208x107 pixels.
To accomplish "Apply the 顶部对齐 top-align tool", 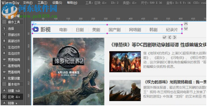I will click(12, 35).
